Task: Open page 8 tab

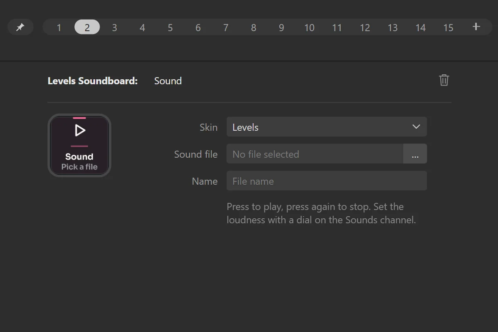Action: [254, 27]
